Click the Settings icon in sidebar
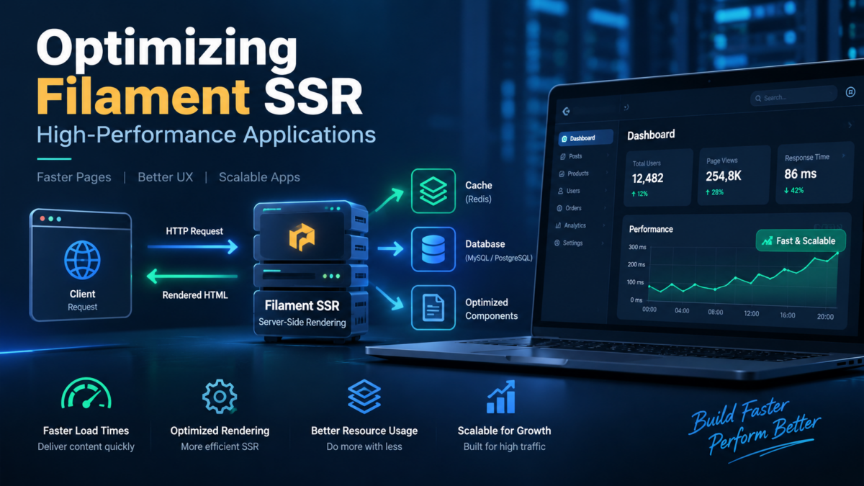Screen dimensions: 864x486 point(557,243)
